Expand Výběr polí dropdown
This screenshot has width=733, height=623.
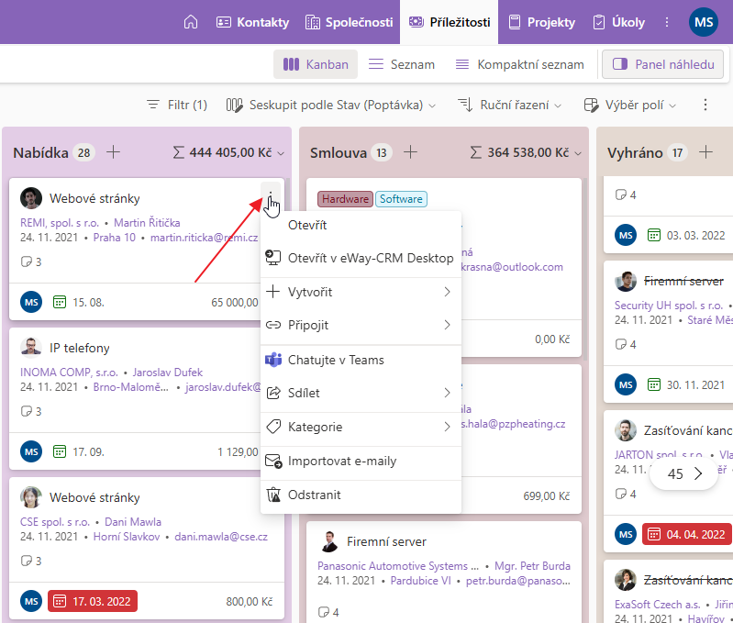click(x=630, y=105)
